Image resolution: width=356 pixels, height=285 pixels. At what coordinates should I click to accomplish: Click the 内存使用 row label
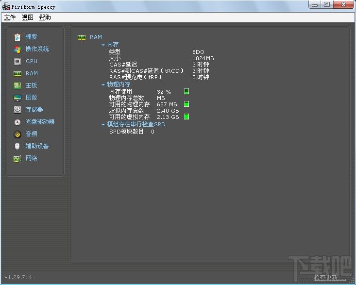tap(120, 92)
